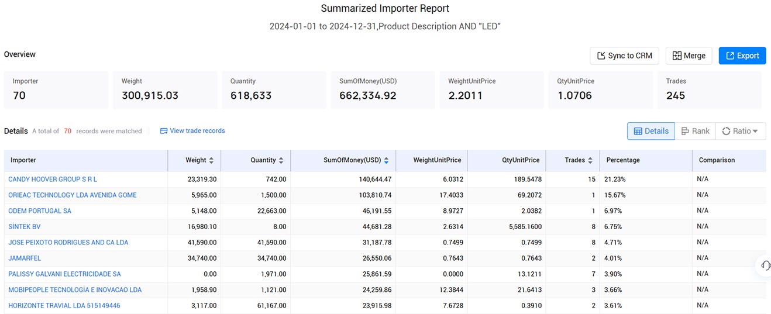Select the WeightUnitPrice 2.2011 overview card
This screenshot has width=771, height=314.
491,90
